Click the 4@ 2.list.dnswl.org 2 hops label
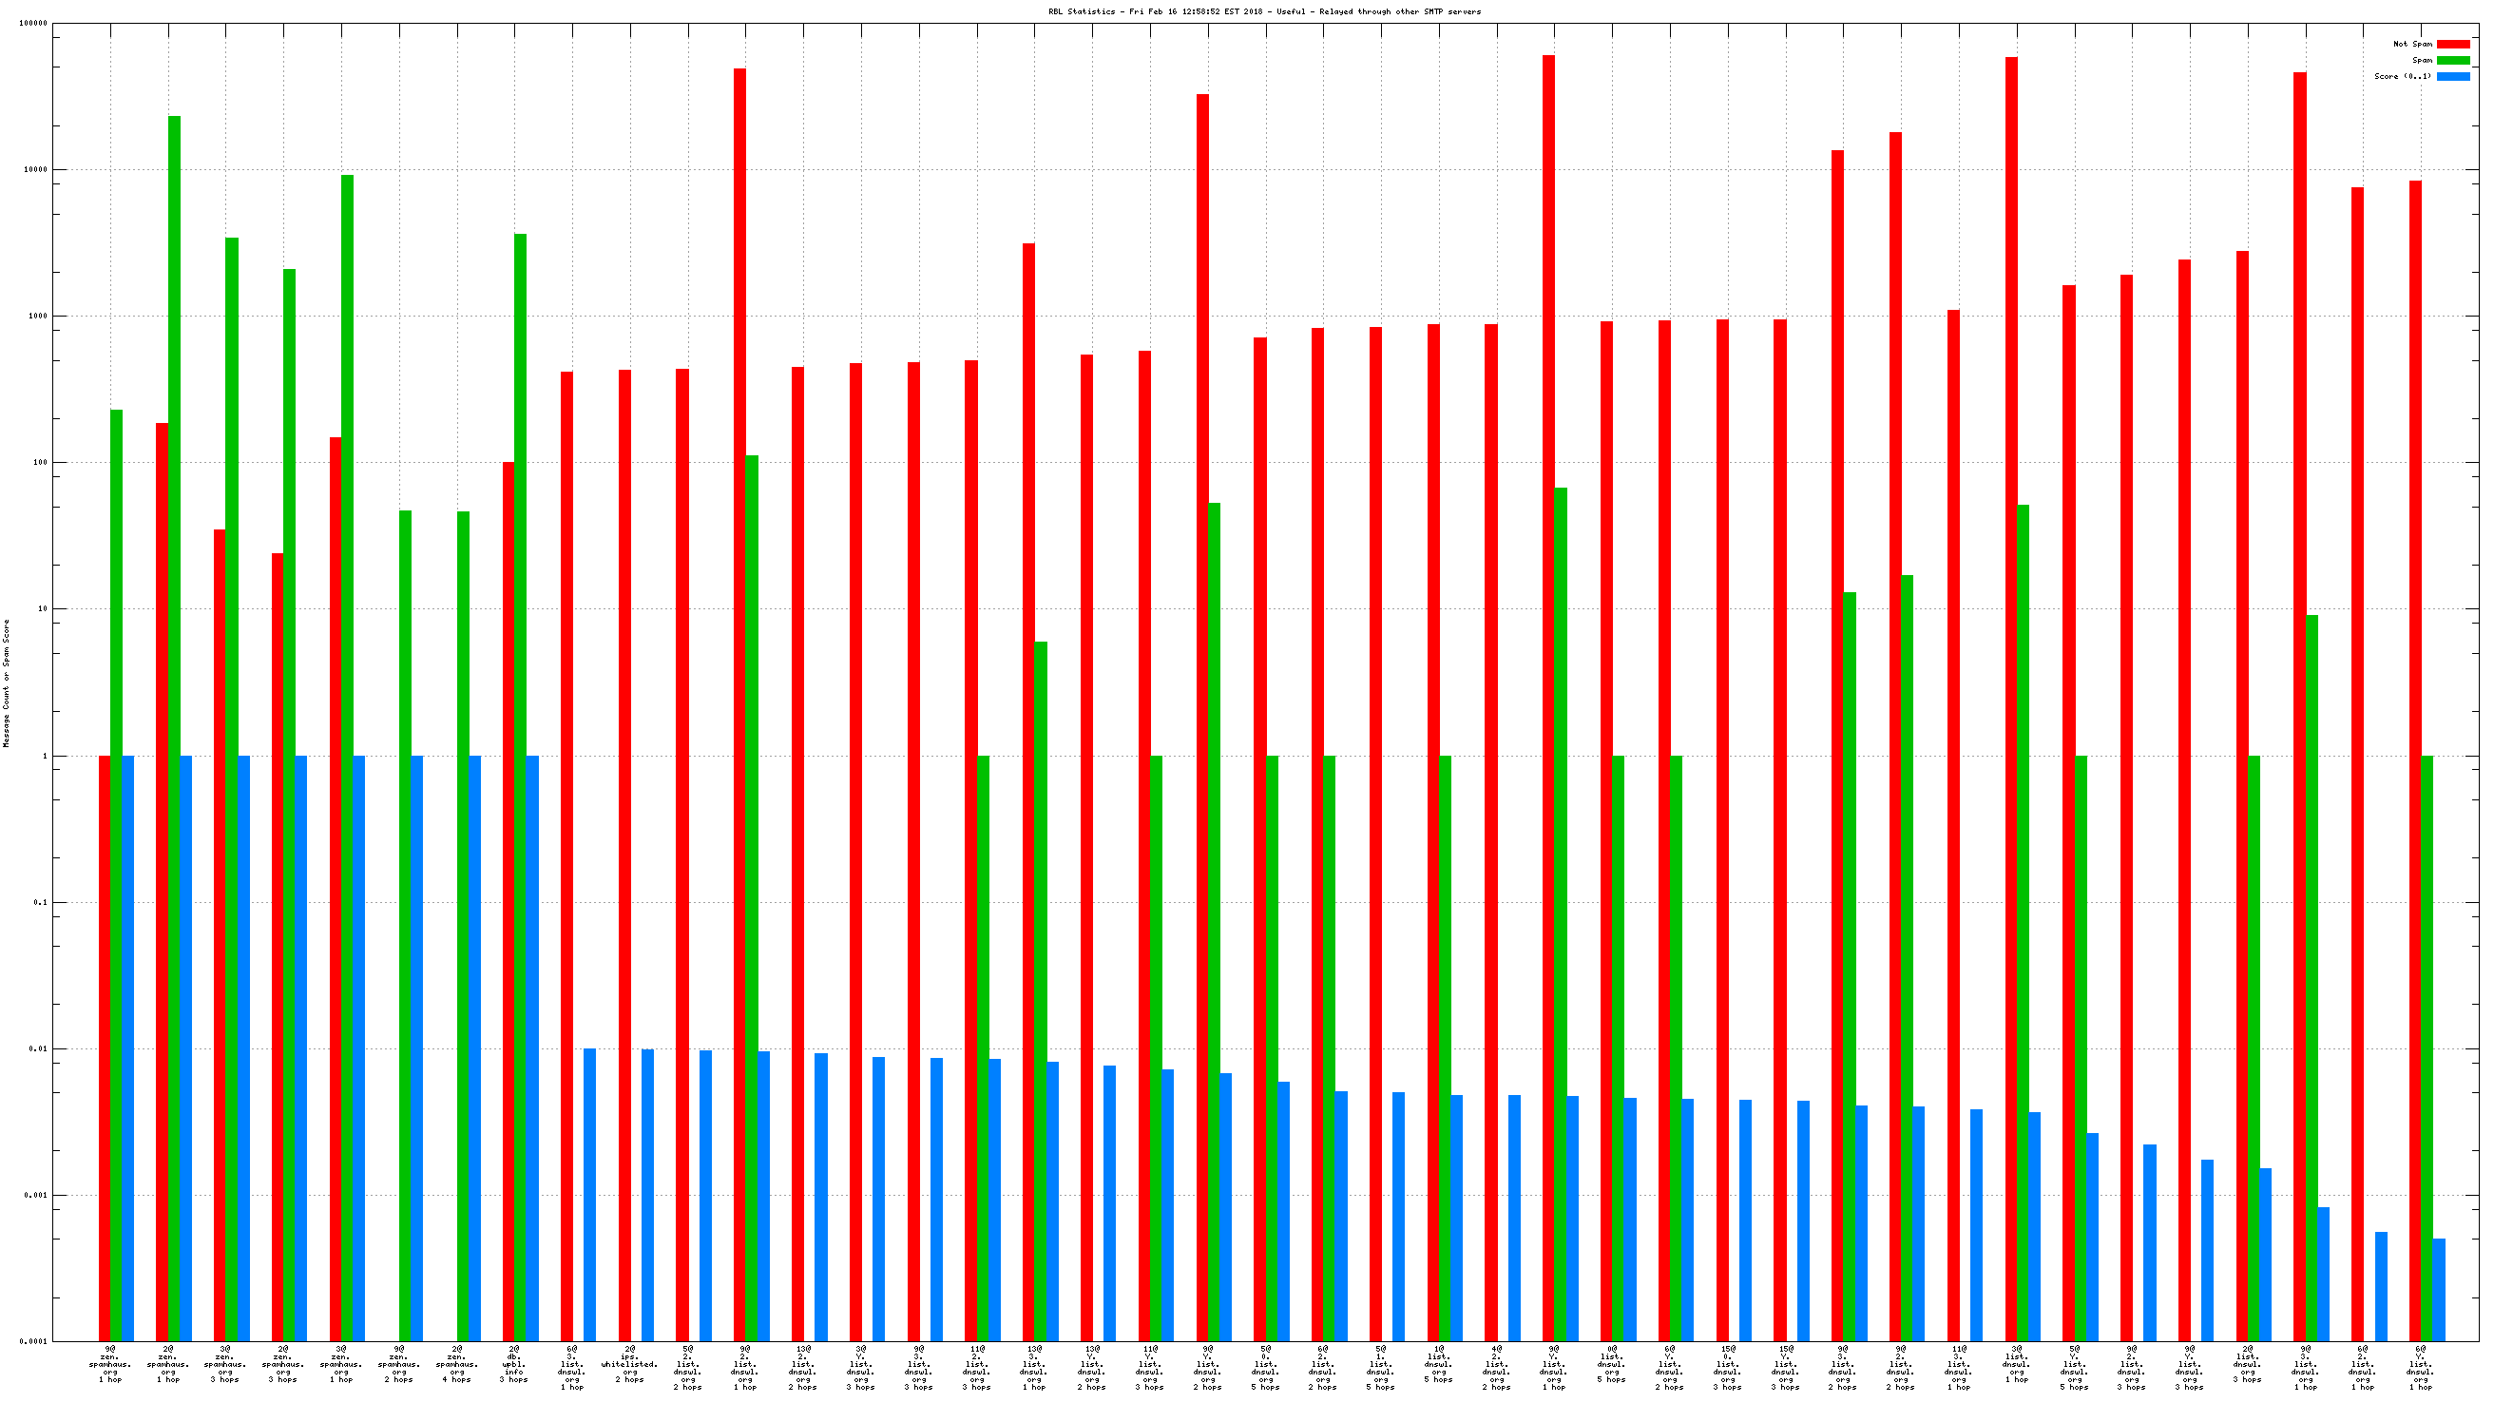 [x=1496, y=1367]
